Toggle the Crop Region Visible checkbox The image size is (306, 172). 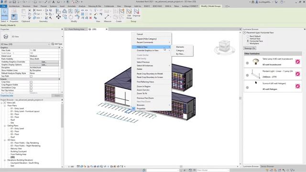31,85
